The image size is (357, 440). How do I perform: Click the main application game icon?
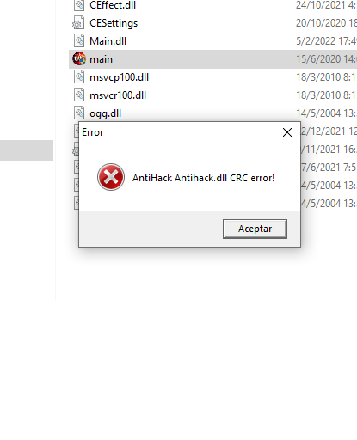tap(79, 58)
